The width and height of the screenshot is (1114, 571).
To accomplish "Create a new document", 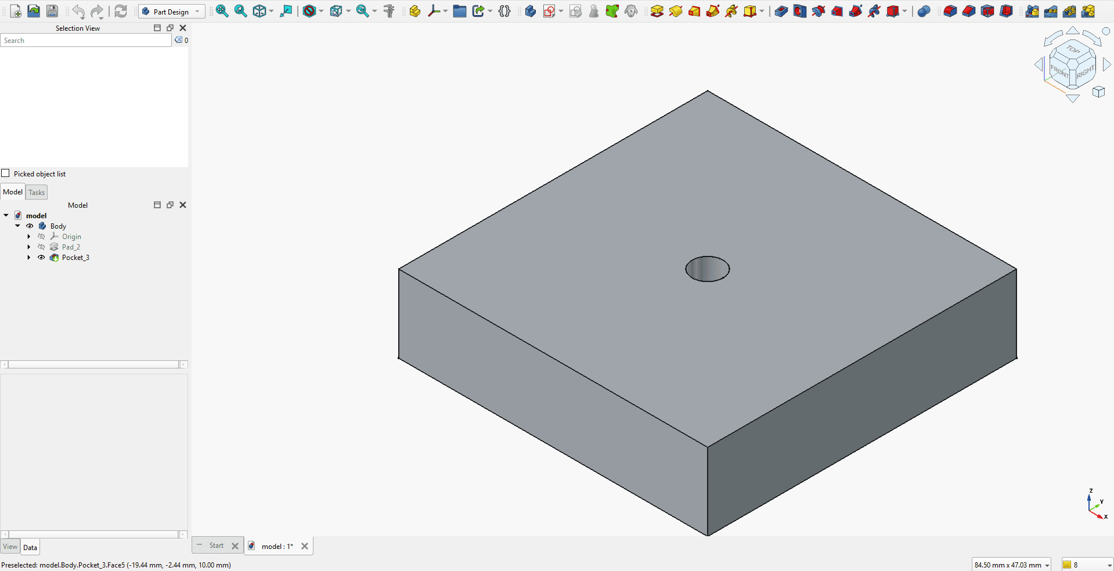I will 16,11.
